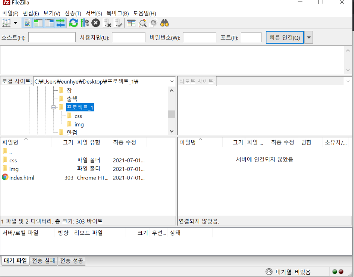354x277 pixels.
Task: Sort remote list by 권한 header
Action: tap(311, 142)
